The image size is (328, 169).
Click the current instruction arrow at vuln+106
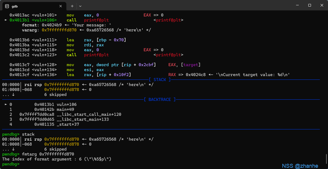coord(6,20)
